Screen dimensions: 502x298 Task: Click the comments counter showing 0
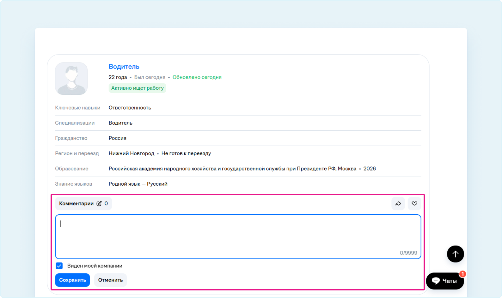pyautogui.click(x=106, y=204)
